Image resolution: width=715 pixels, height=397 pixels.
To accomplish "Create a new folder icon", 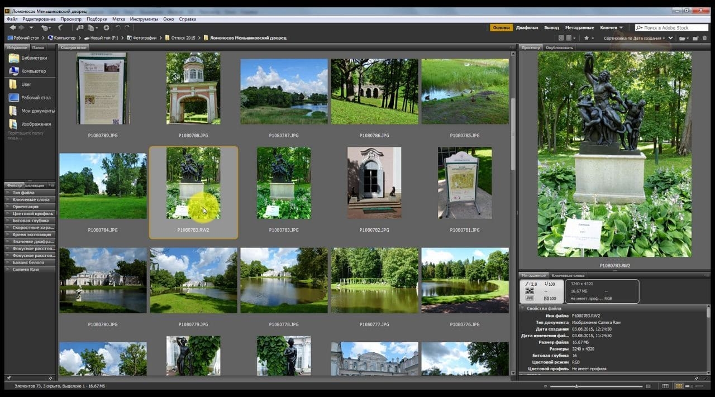I will 695,38.
